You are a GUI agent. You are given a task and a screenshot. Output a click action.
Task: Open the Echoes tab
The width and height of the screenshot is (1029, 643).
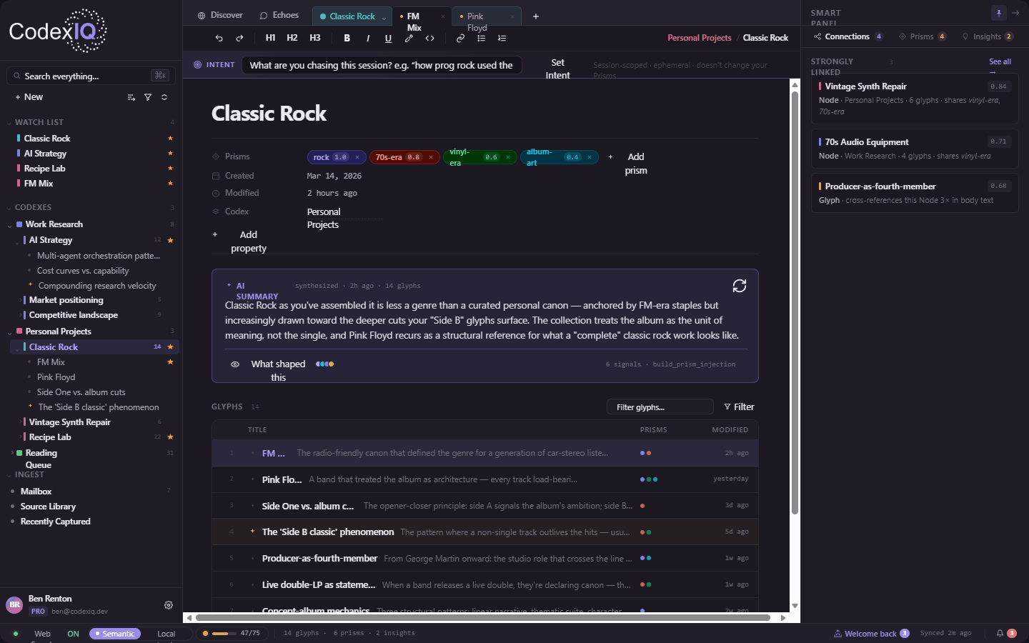(x=279, y=15)
